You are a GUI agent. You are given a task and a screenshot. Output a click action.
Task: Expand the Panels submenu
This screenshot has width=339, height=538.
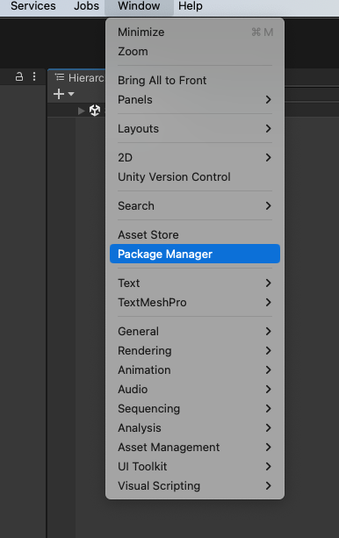pyautogui.click(x=195, y=99)
